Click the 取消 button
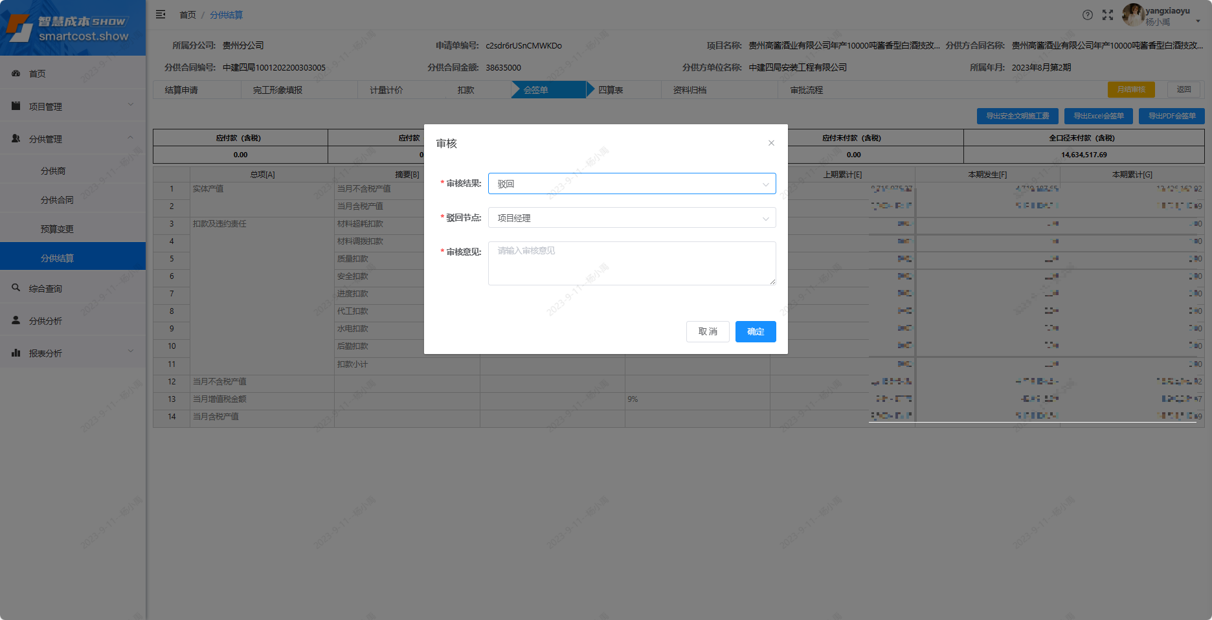The width and height of the screenshot is (1212, 620). pyautogui.click(x=708, y=331)
